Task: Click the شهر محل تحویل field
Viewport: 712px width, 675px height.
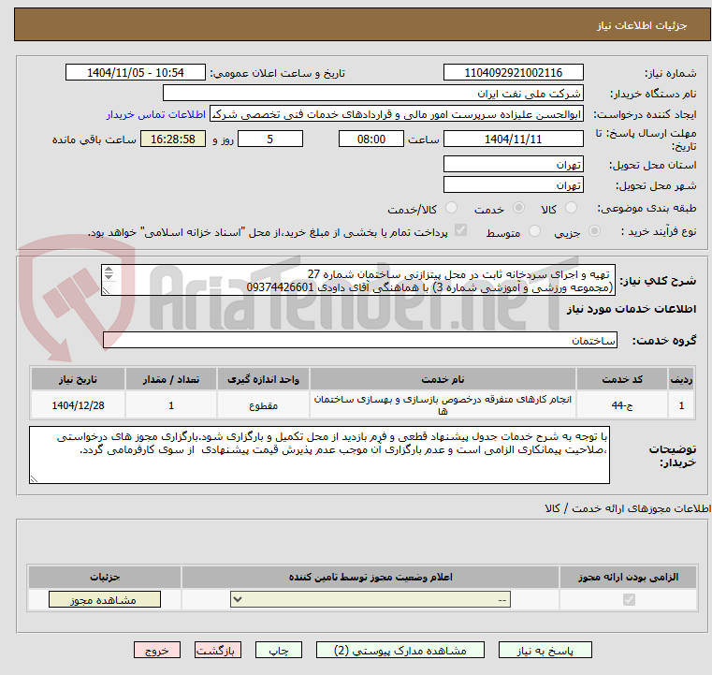Action: click(x=513, y=185)
